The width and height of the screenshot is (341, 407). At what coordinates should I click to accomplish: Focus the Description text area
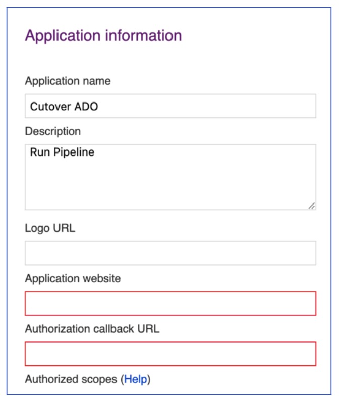tap(170, 177)
